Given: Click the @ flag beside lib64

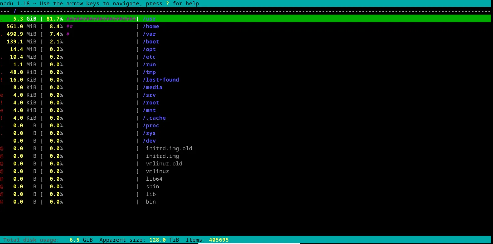Looking at the screenshot, I should 2,179.
